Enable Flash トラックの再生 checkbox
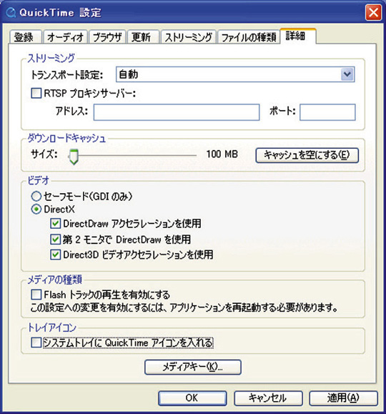 [x=36, y=295]
